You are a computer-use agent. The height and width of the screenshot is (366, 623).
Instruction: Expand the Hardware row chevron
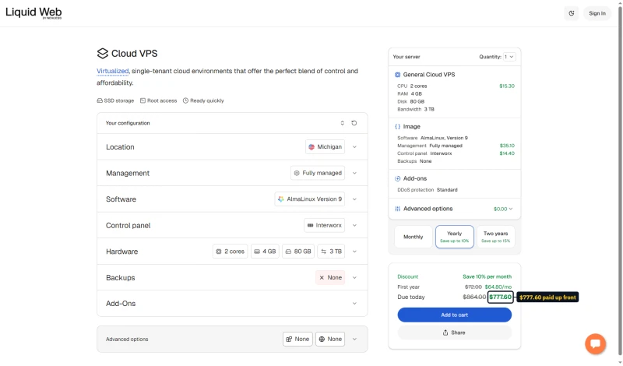[354, 252]
